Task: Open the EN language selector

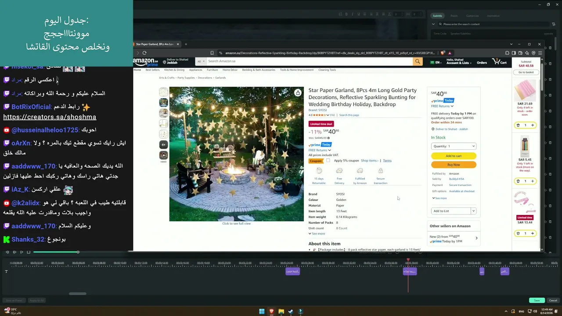Action: click(436, 62)
